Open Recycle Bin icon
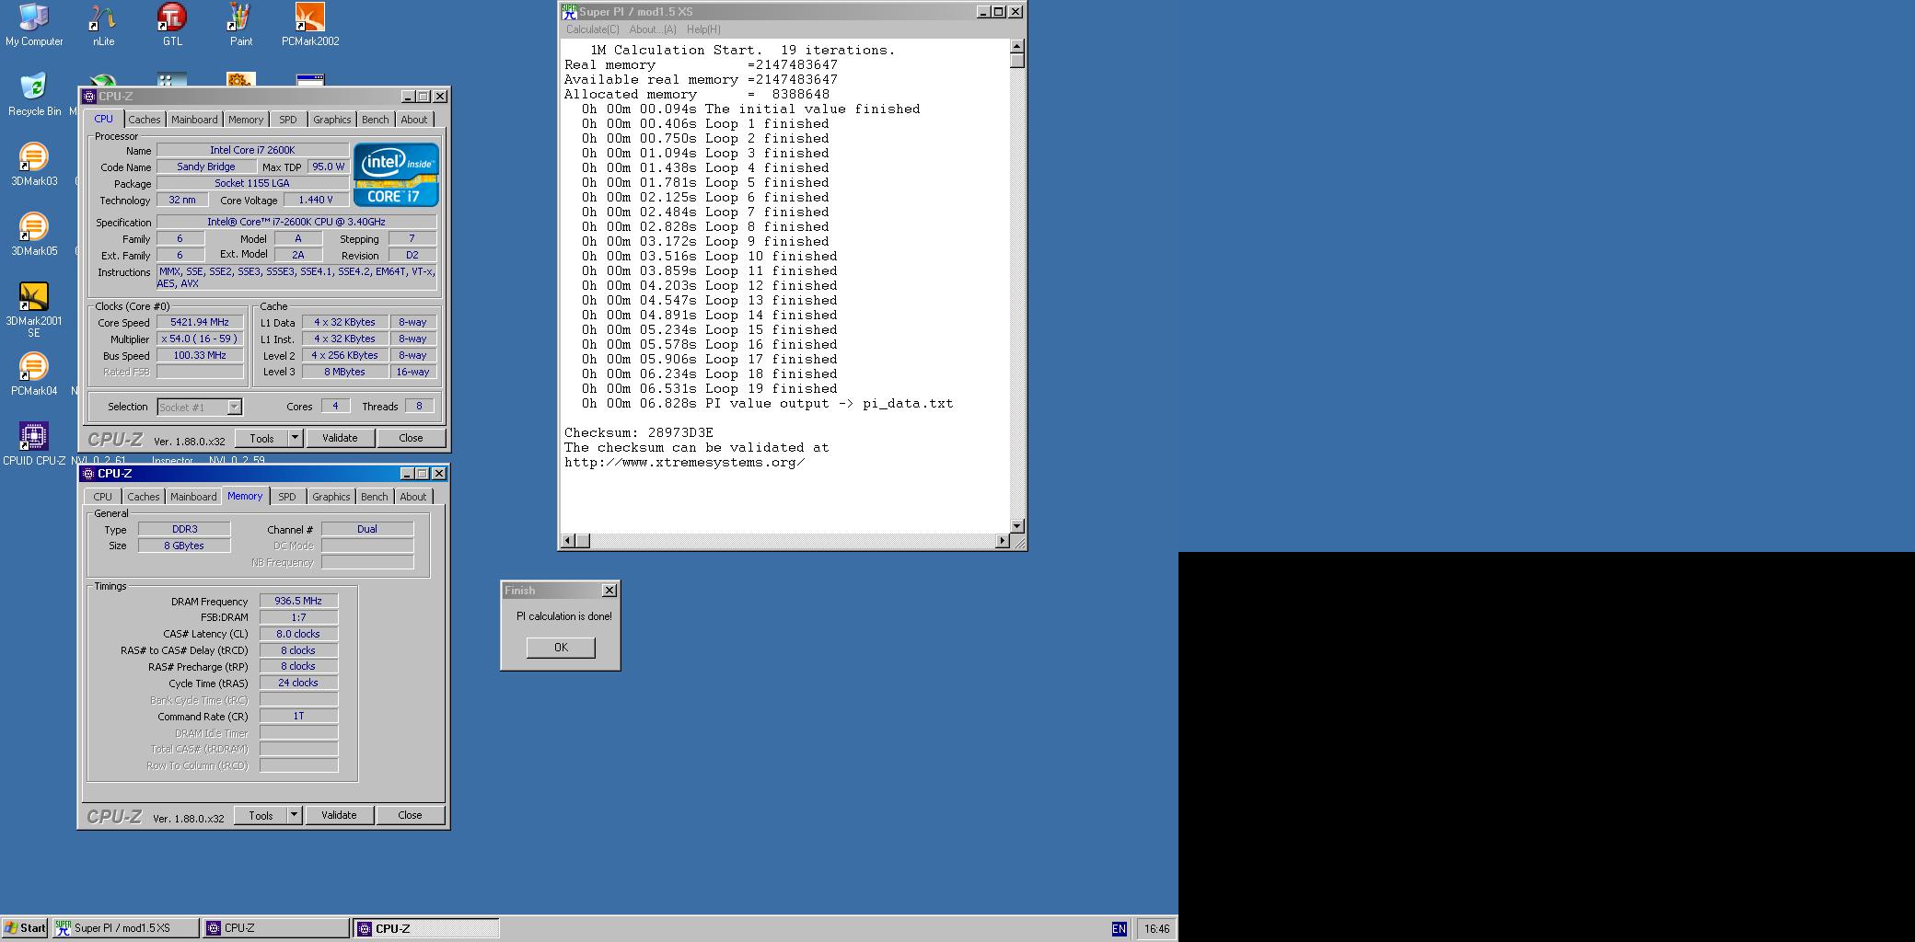1915x942 pixels. tap(34, 95)
